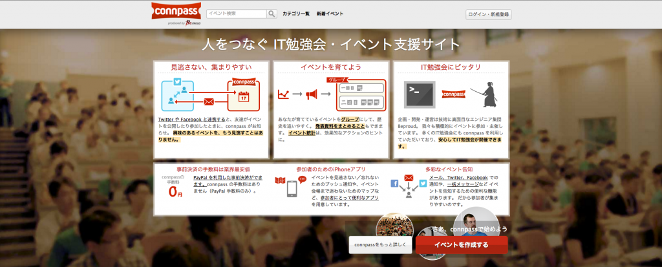Click the magnifier search icon
This screenshot has width=662, height=267.
tap(272, 14)
